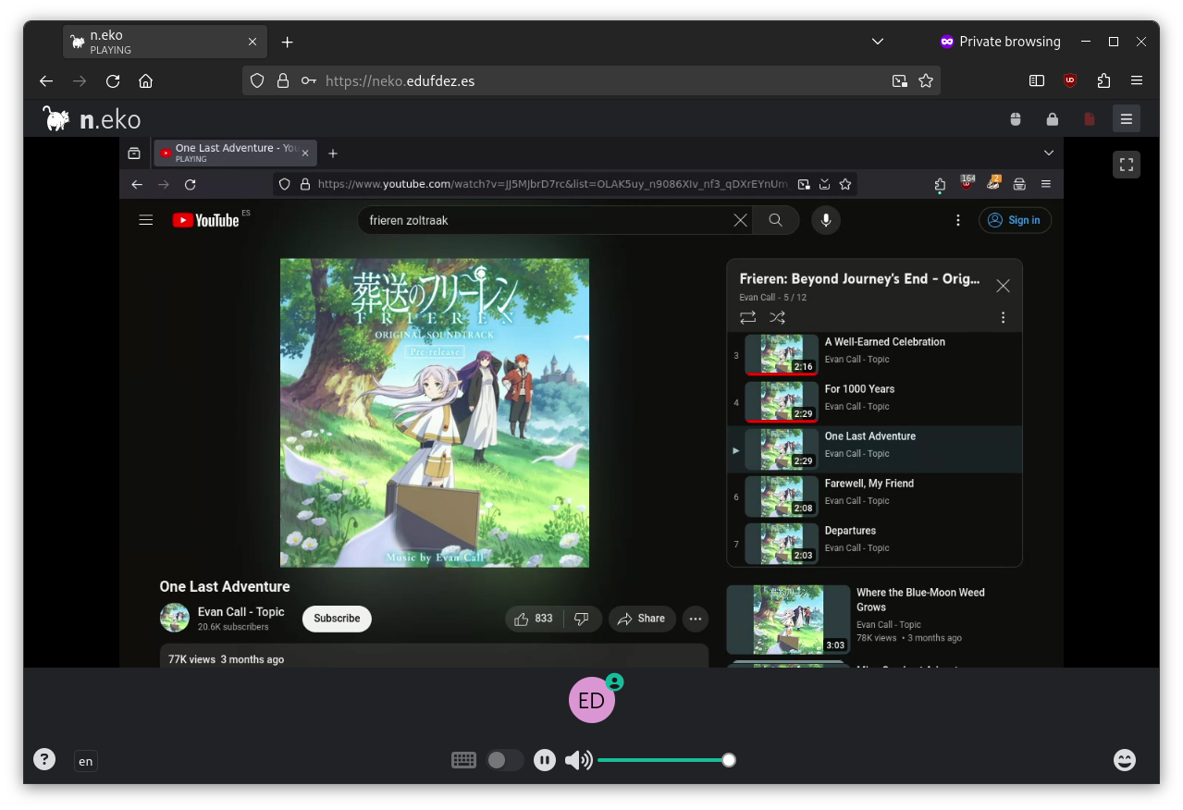Subscribe to Evan Call - Topic

(337, 619)
